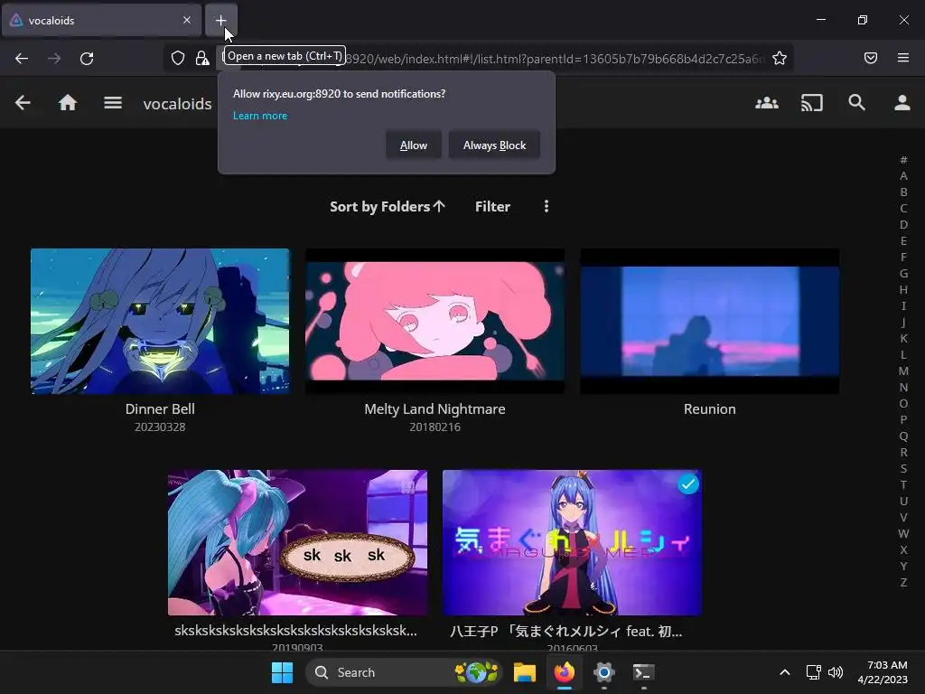
Task: Click the Dinner Bell title text
Action: [160, 409]
